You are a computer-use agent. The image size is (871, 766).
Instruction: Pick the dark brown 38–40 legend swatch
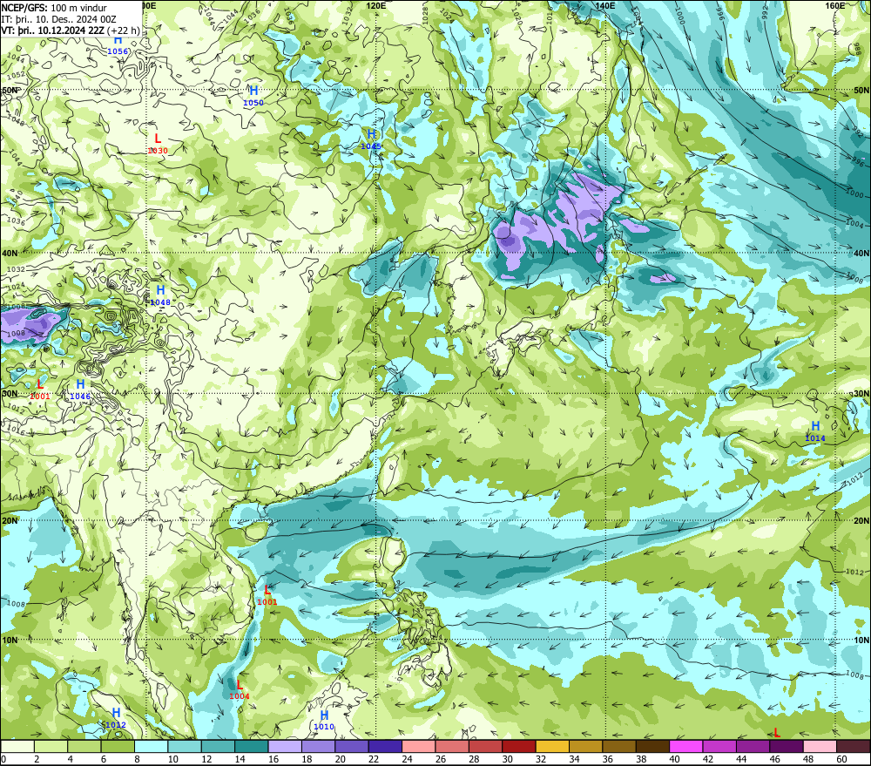(x=652, y=746)
